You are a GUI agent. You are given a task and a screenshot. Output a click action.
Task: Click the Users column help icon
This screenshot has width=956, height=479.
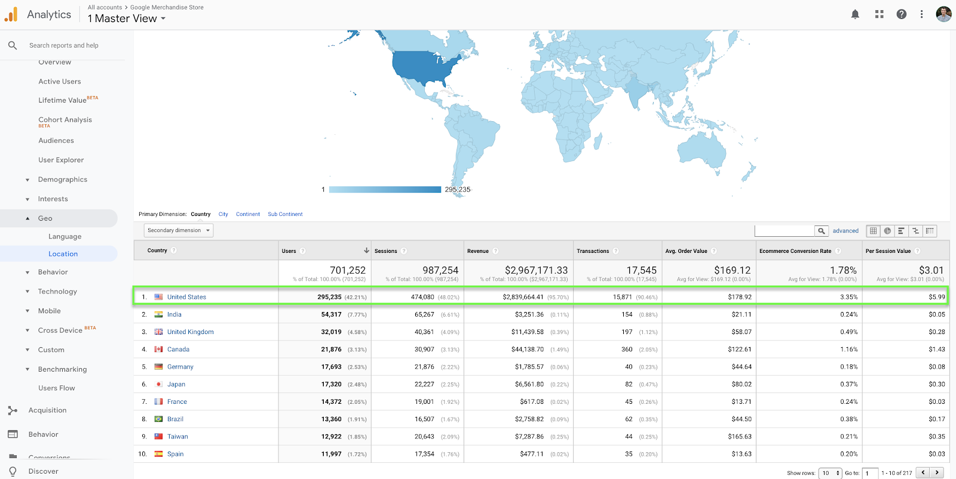pos(303,251)
